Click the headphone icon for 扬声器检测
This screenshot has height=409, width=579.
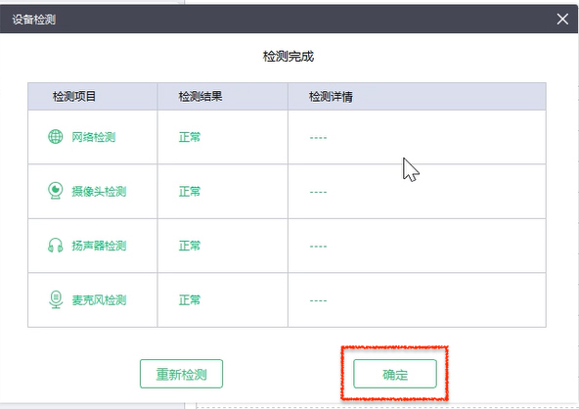coord(56,246)
